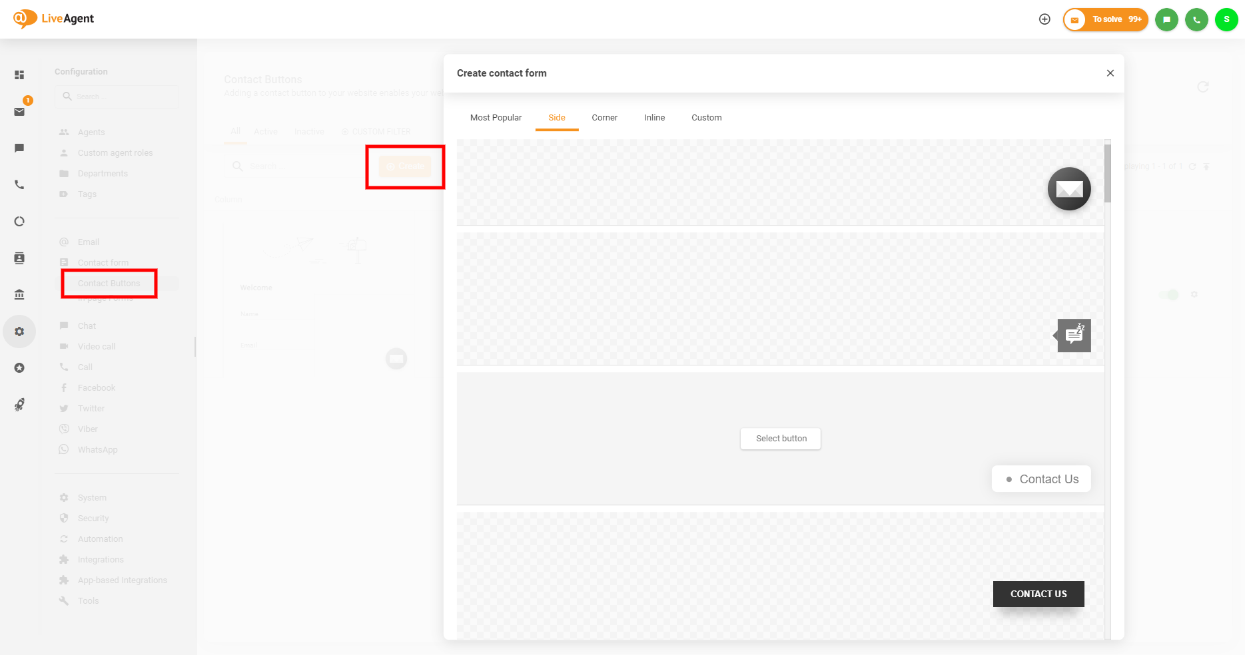Viewport: 1245px width, 655px height.
Task: Select the dark 'CONTACT US' button design
Action: (x=1038, y=594)
